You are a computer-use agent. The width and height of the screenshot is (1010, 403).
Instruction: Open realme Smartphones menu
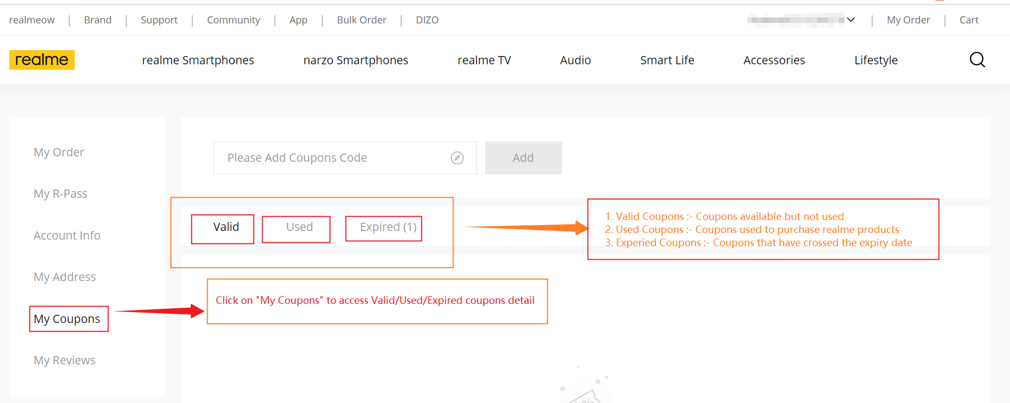point(198,60)
